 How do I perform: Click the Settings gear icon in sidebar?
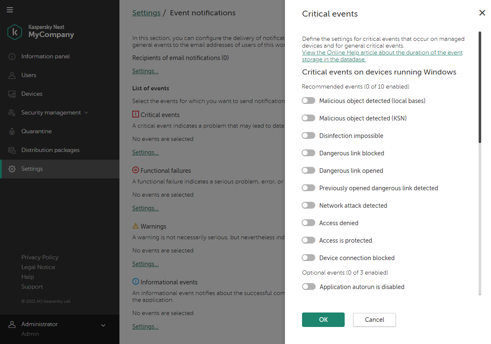pyautogui.click(x=12, y=169)
